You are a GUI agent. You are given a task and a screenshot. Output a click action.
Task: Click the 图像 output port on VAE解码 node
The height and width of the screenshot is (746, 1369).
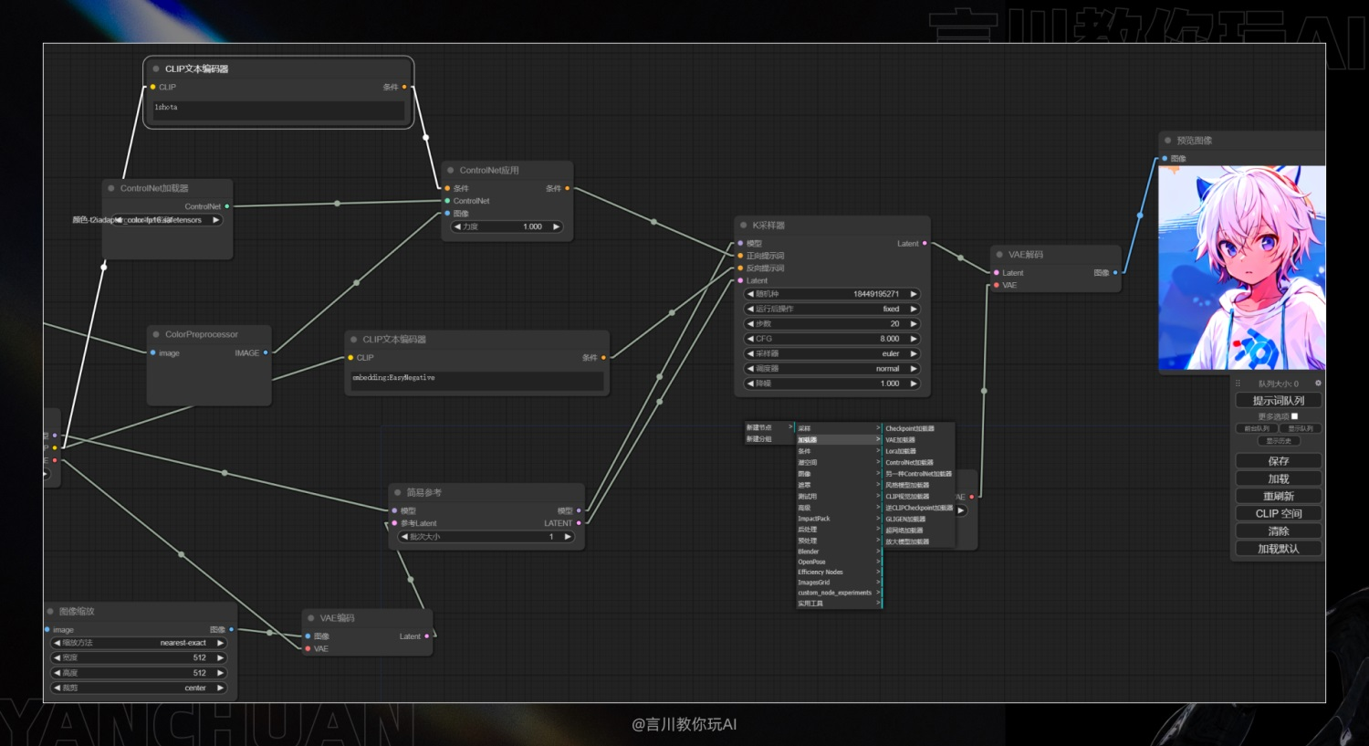point(1114,272)
